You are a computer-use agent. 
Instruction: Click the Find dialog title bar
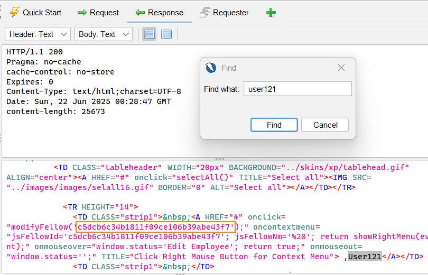(x=275, y=68)
